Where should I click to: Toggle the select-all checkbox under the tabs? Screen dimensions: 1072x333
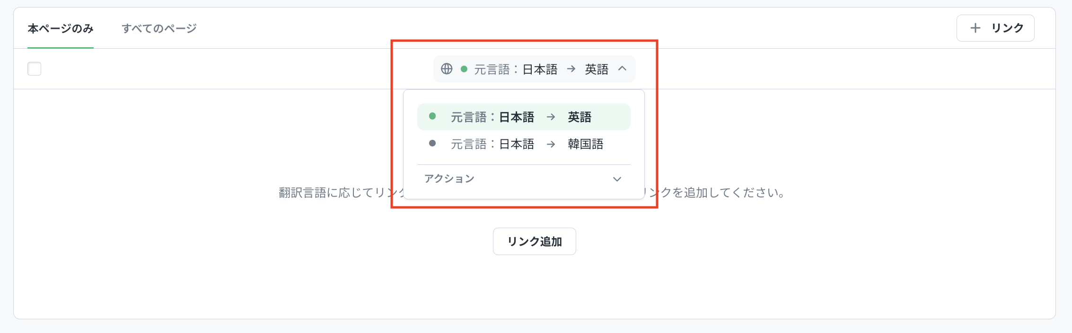coord(35,69)
